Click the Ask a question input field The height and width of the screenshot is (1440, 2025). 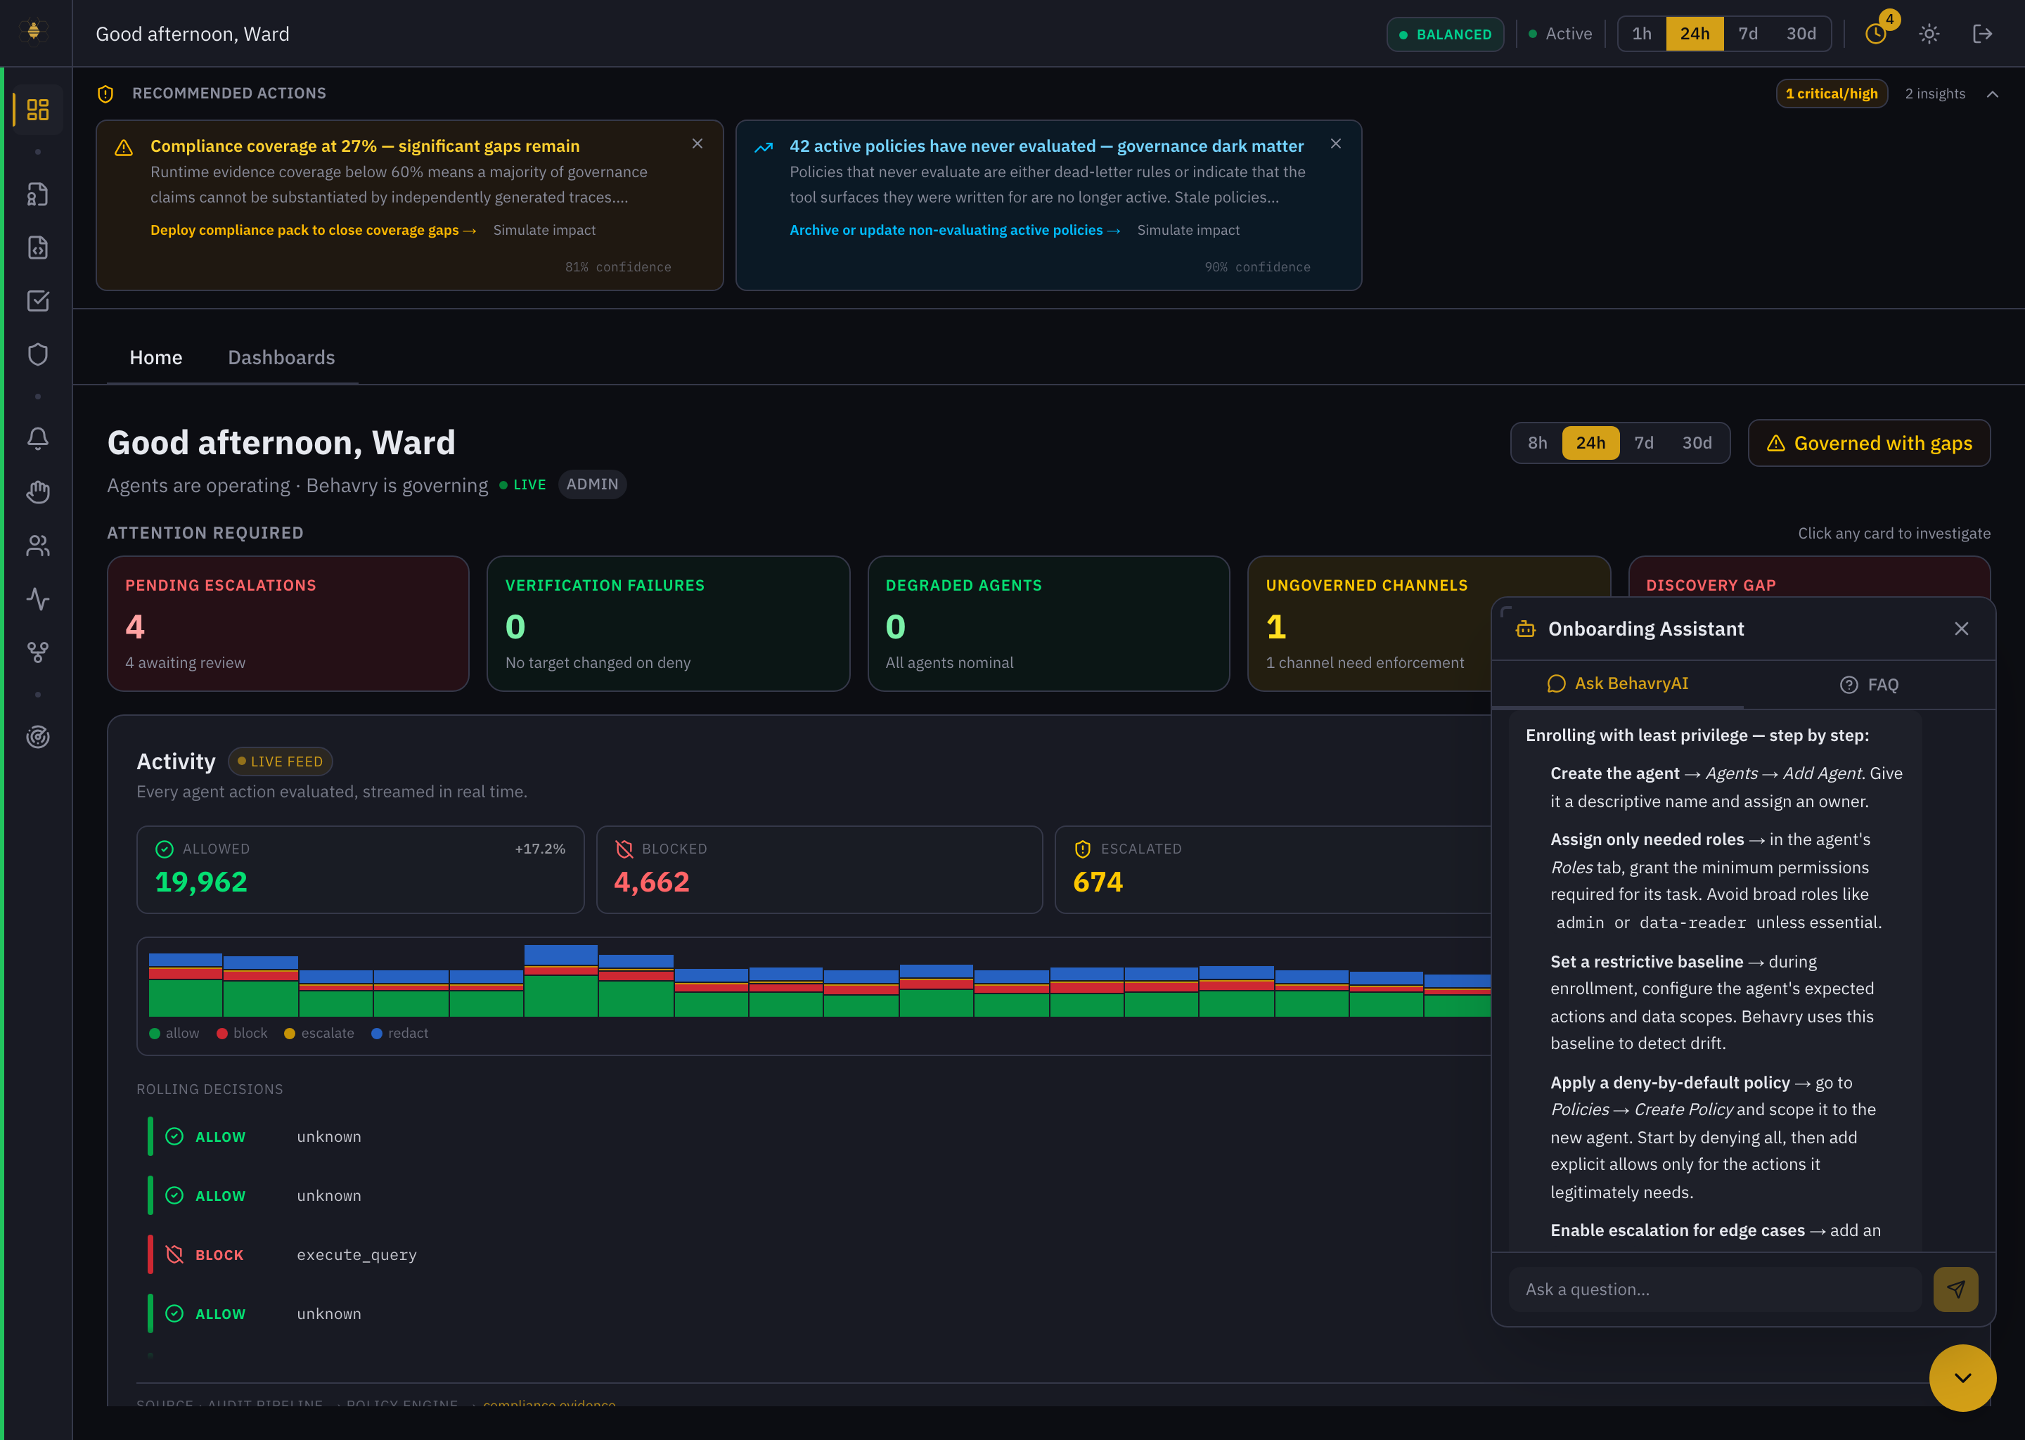pyautogui.click(x=1715, y=1290)
